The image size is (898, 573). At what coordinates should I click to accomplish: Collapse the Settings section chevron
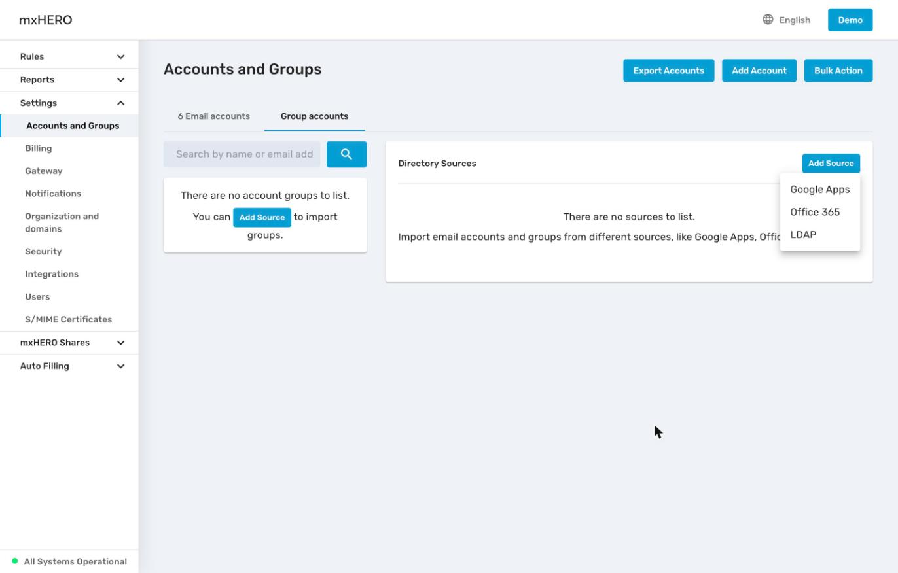point(120,103)
